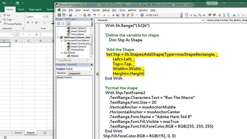Screen dimensions: 247x139
Task: Open the Insert_And_Format_The_Button procedure dropdown
Action: pos(227,20)
